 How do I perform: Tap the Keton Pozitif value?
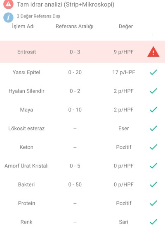[x=124, y=147]
